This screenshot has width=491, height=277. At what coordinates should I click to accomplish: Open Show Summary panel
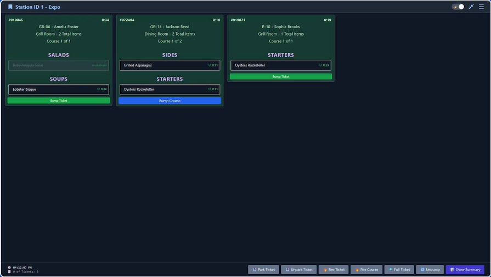(x=465, y=269)
